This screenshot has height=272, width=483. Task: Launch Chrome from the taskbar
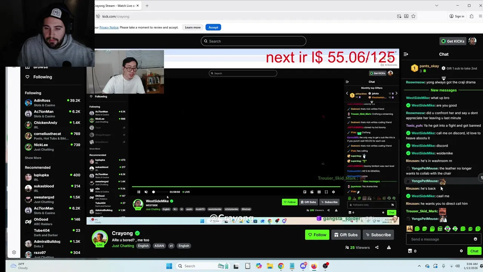coord(281,266)
